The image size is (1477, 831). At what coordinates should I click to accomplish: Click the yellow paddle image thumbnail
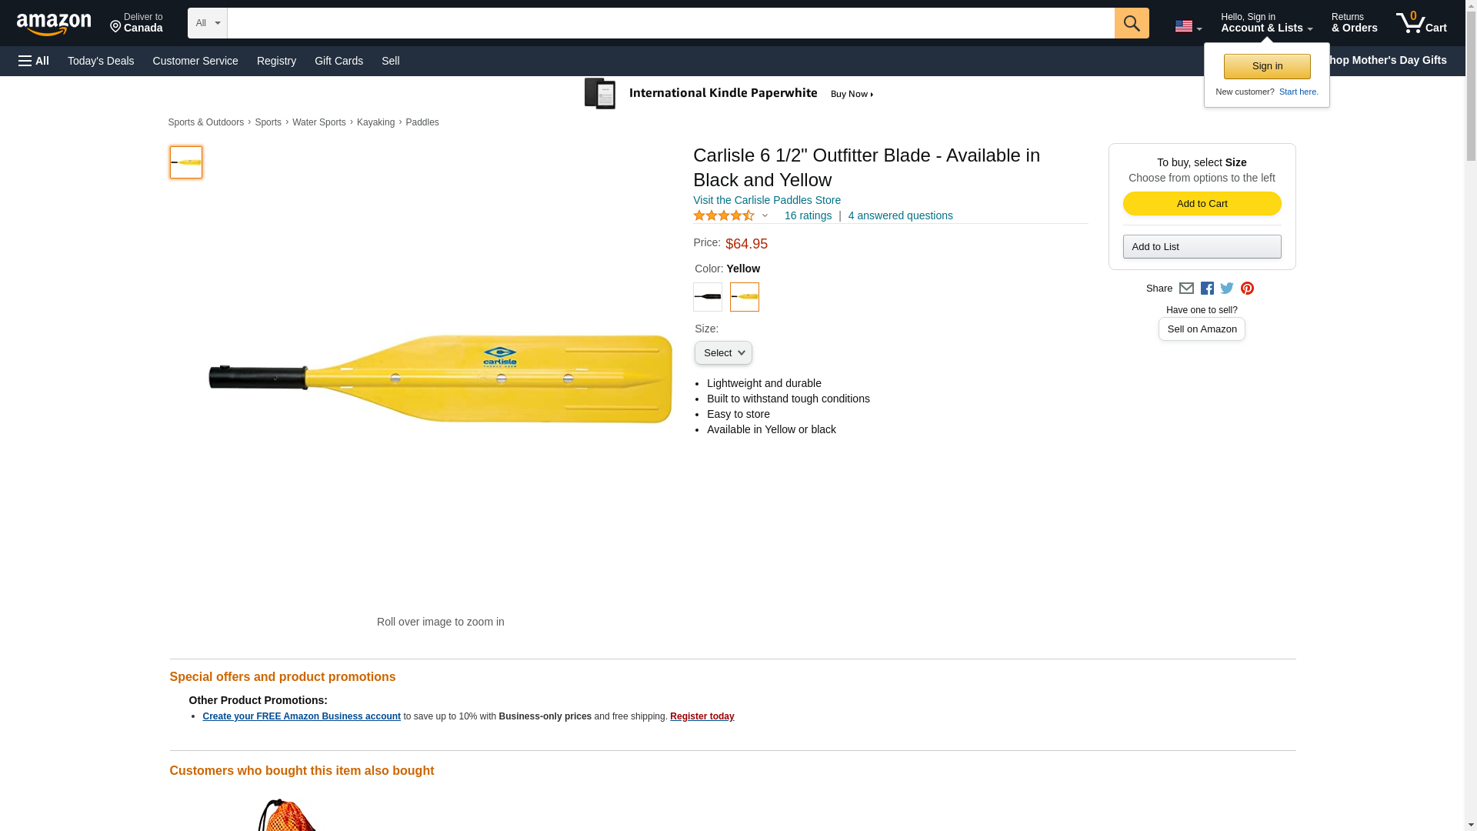coord(186,162)
